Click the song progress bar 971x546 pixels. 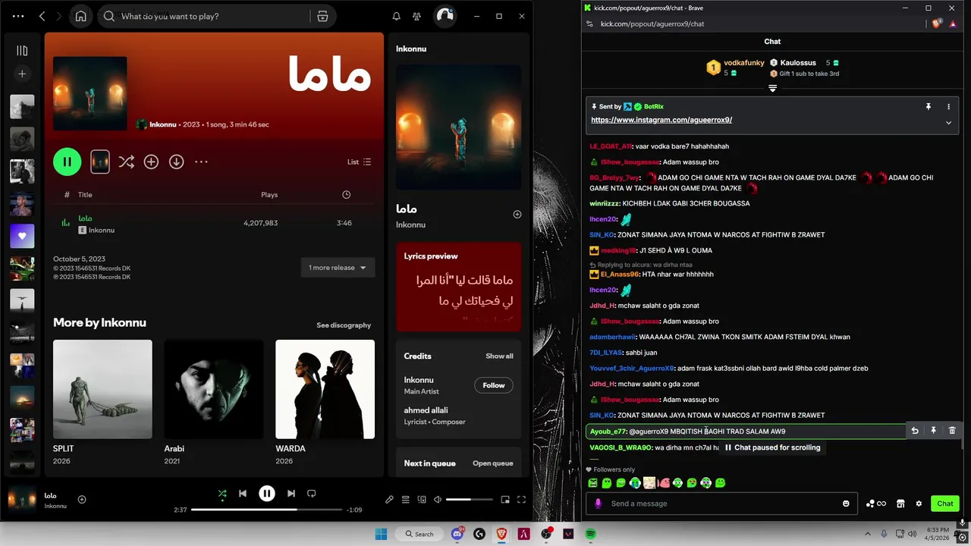pyautogui.click(x=266, y=510)
